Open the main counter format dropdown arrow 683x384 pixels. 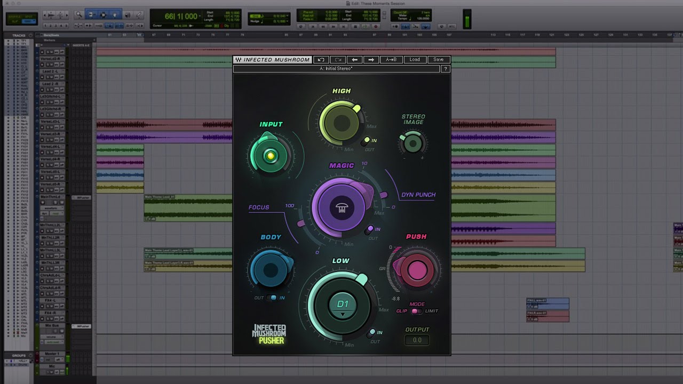click(x=200, y=17)
